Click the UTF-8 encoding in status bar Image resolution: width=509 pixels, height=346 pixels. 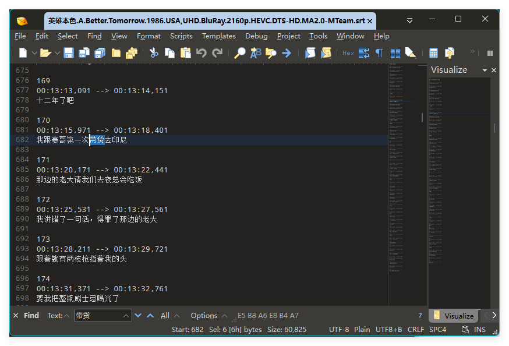pyautogui.click(x=339, y=330)
